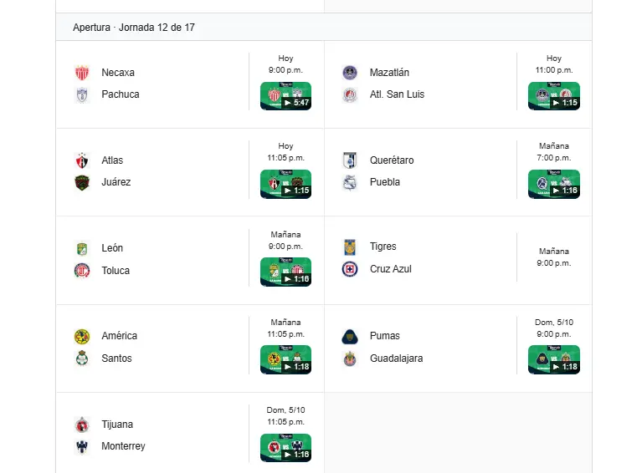Click the León team crest icon
The image size is (642, 473).
(x=82, y=248)
